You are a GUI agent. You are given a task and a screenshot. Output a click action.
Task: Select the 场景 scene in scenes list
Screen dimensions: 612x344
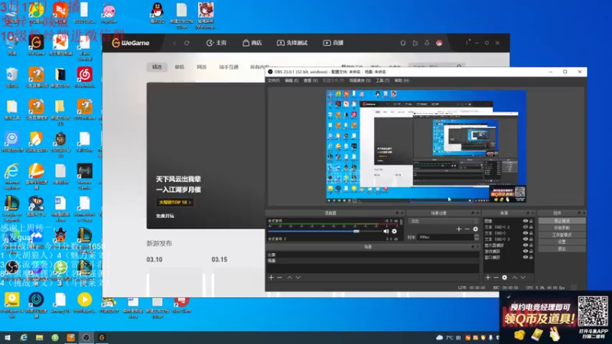click(373, 261)
